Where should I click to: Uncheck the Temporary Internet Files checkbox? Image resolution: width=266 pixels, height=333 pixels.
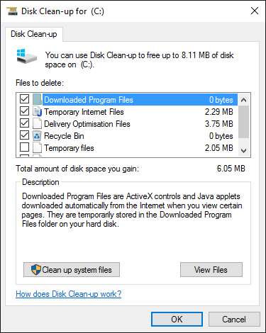tap(25, 111)
